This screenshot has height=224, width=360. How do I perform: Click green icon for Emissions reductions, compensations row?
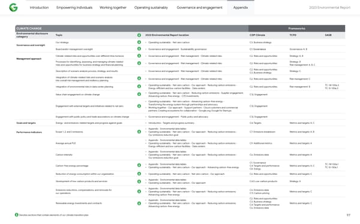point(139,192)
